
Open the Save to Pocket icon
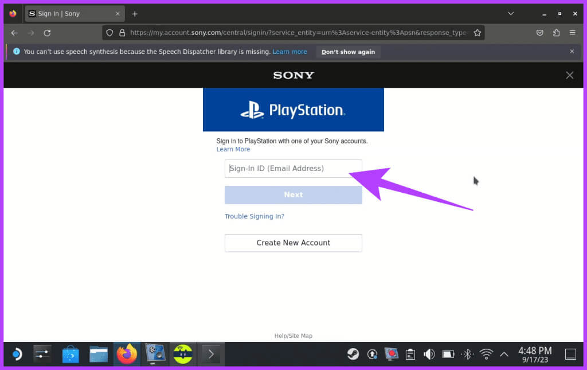coord(539,33)
